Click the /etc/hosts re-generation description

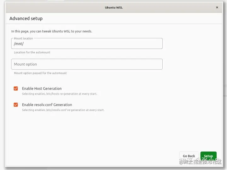[60, 94]
